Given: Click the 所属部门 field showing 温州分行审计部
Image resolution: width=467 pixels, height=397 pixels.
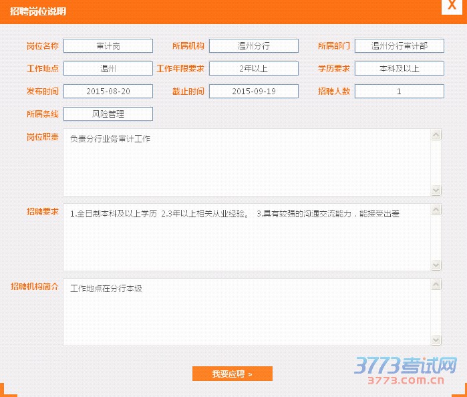Looking at the screenshot, I should (399, 46).
